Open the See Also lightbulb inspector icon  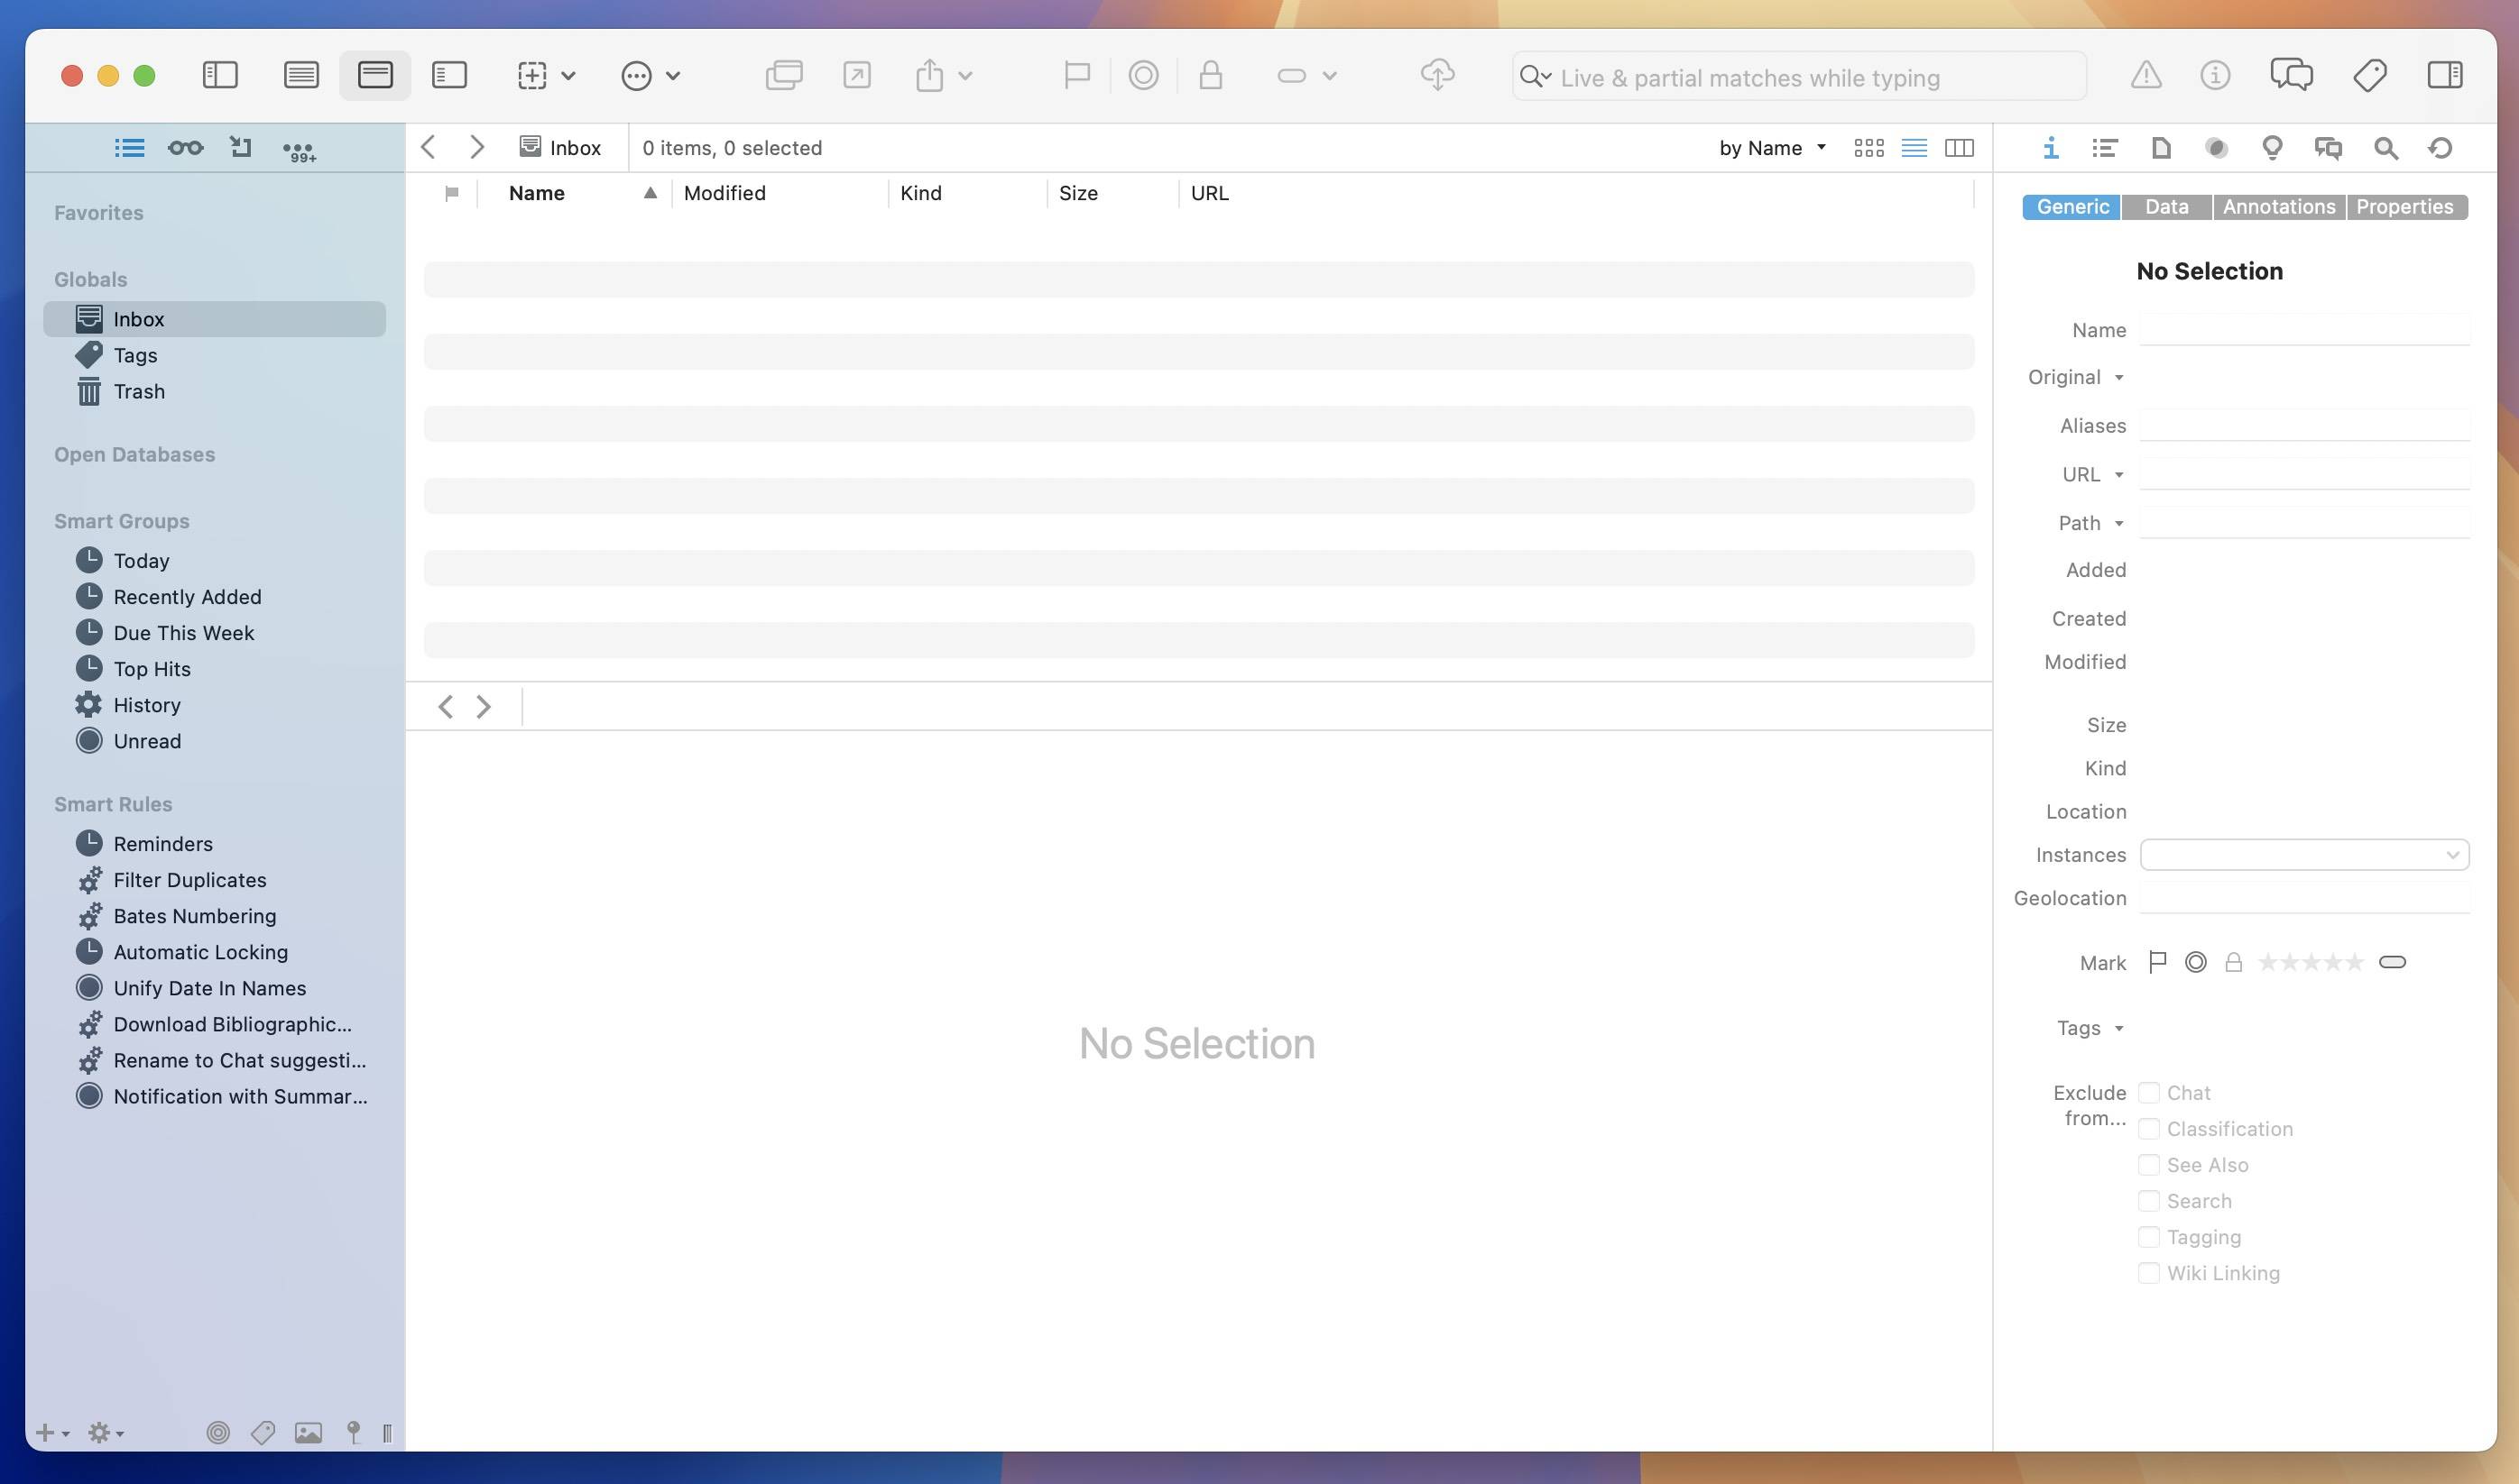click(2272, 148)
